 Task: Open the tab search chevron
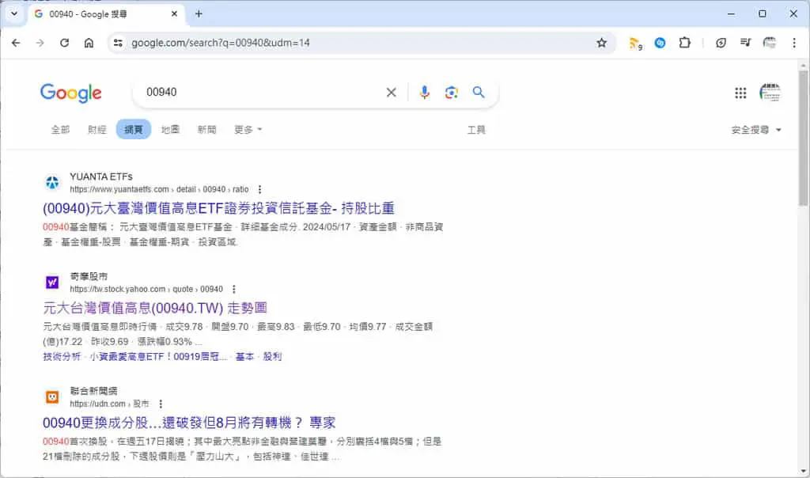pyautogui.click(x=14, y=14)
